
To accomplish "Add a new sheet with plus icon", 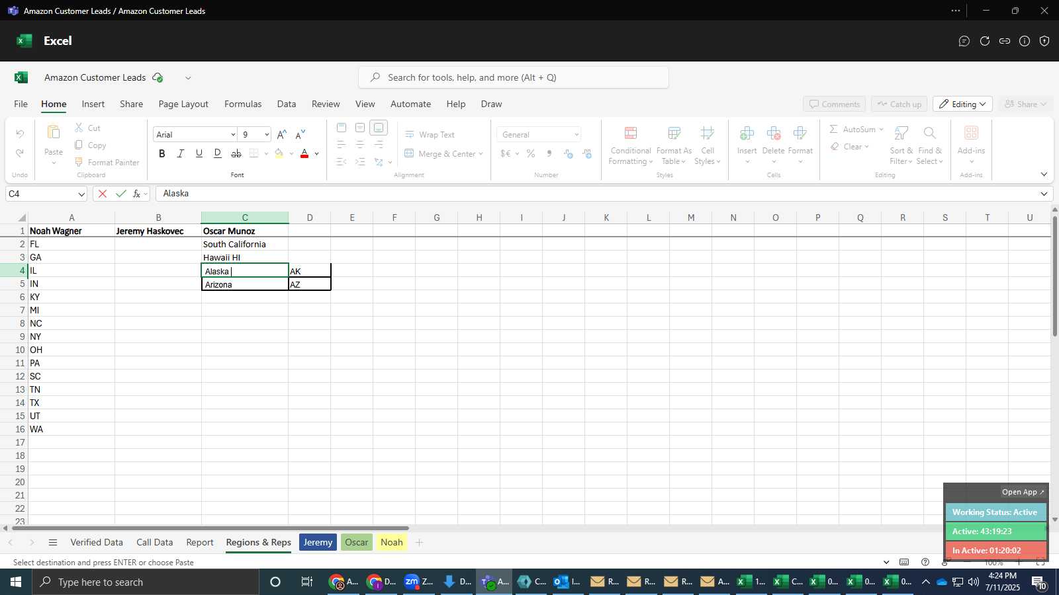I will coord(419,542).
